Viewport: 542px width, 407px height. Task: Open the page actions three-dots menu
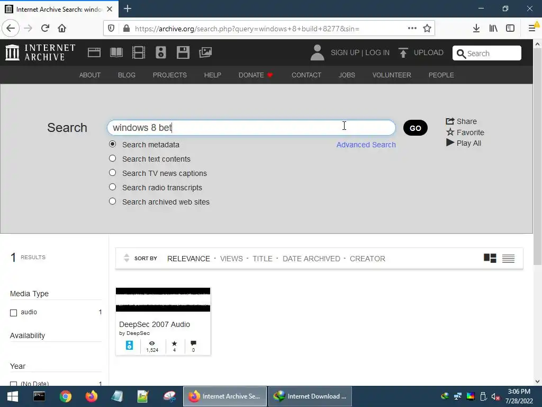coord(412,29)
